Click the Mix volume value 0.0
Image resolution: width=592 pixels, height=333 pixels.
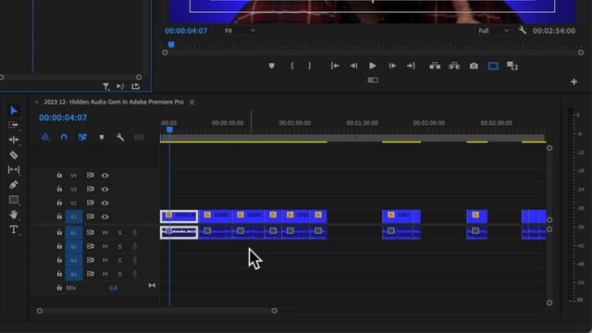113,288
